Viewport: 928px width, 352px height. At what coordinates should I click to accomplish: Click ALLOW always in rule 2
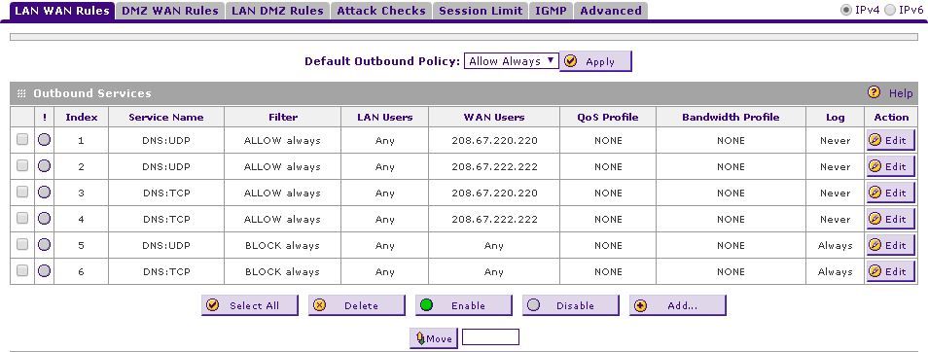pyautogui.click(x=282, y=167)
